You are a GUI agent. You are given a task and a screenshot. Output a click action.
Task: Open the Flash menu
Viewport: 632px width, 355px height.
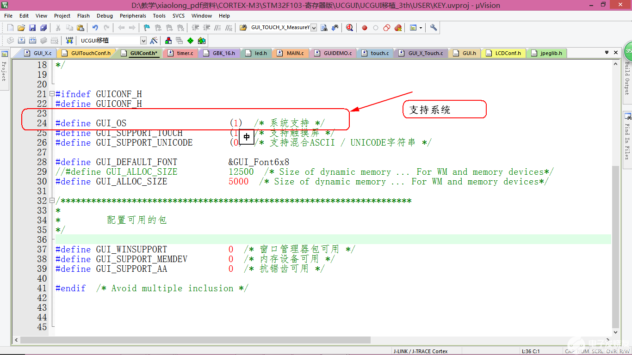pyautogui.click(x=84, y=16)
